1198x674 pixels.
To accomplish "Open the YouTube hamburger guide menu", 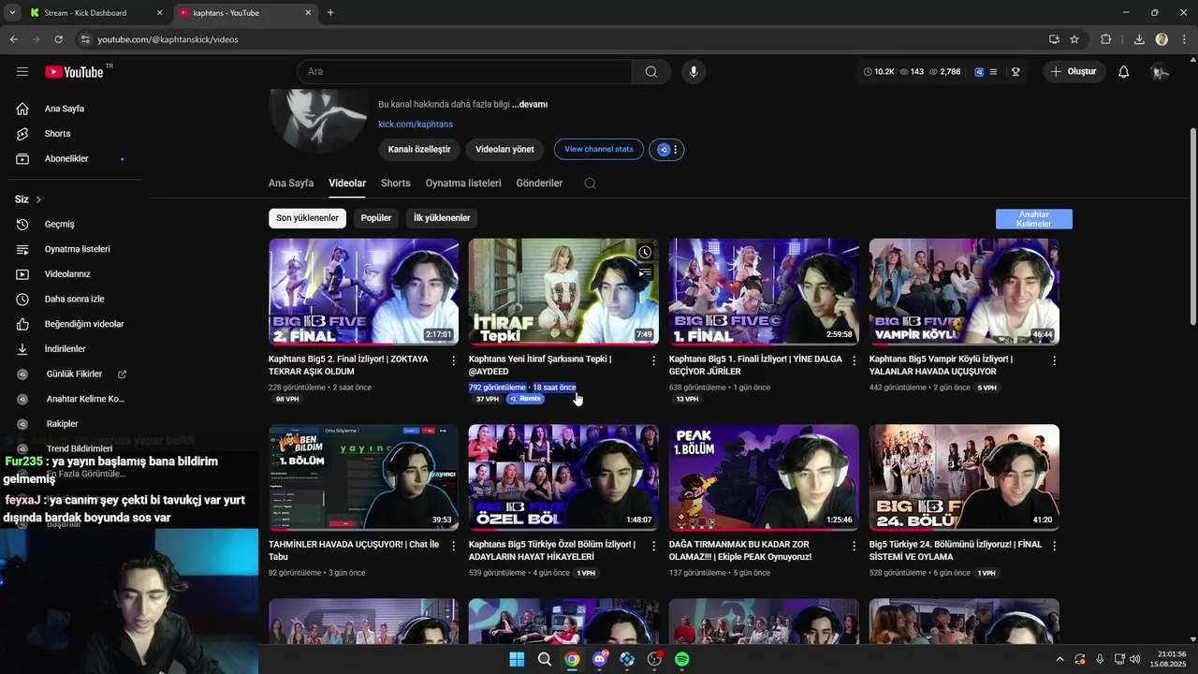I will click(22, 72).
